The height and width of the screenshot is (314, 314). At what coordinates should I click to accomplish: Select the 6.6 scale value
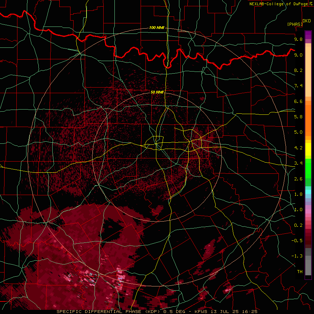click(298, 101)
